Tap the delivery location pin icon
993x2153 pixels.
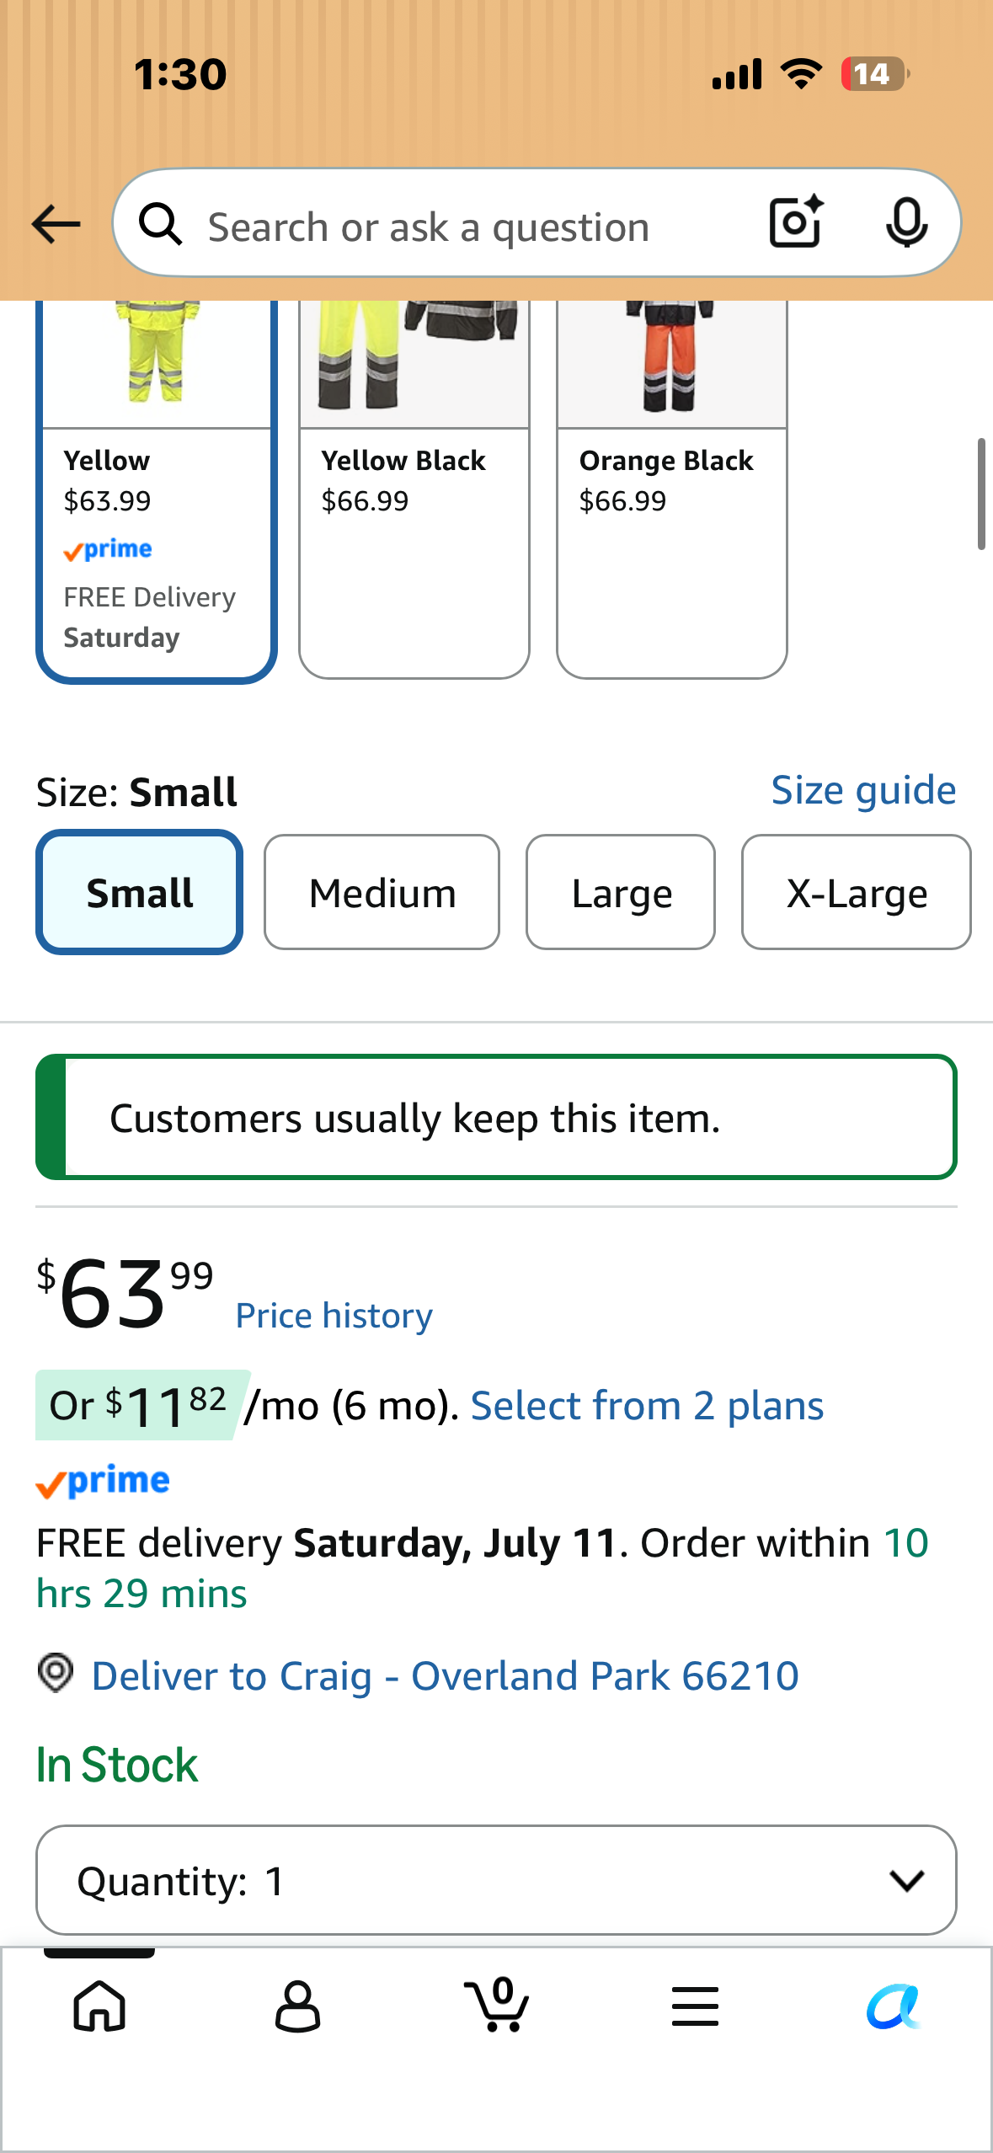pos(56,1673)
